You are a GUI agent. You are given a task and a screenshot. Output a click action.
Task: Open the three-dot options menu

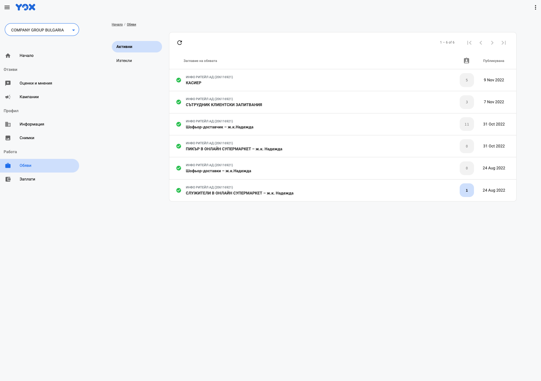coord(535,7)
